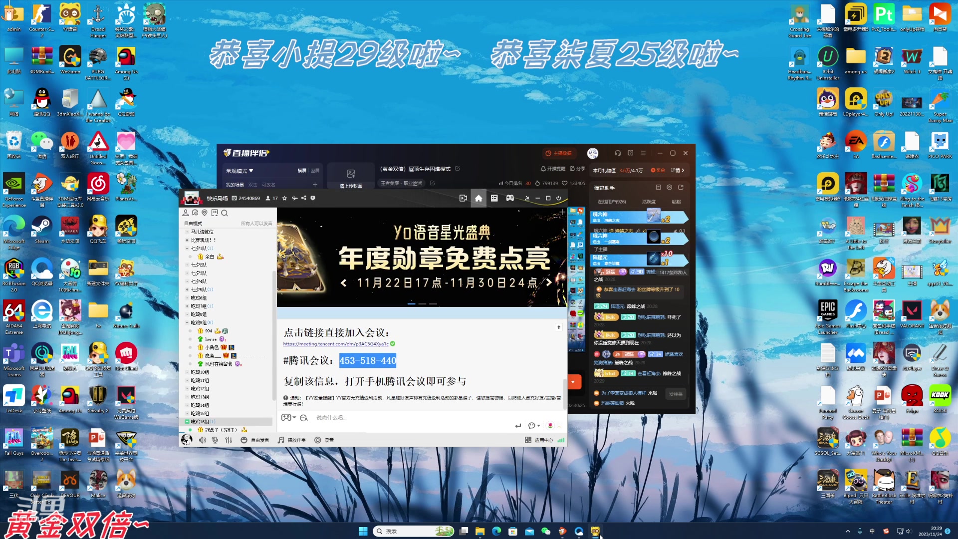Click the font style icon in chat input

pos(304,418)
